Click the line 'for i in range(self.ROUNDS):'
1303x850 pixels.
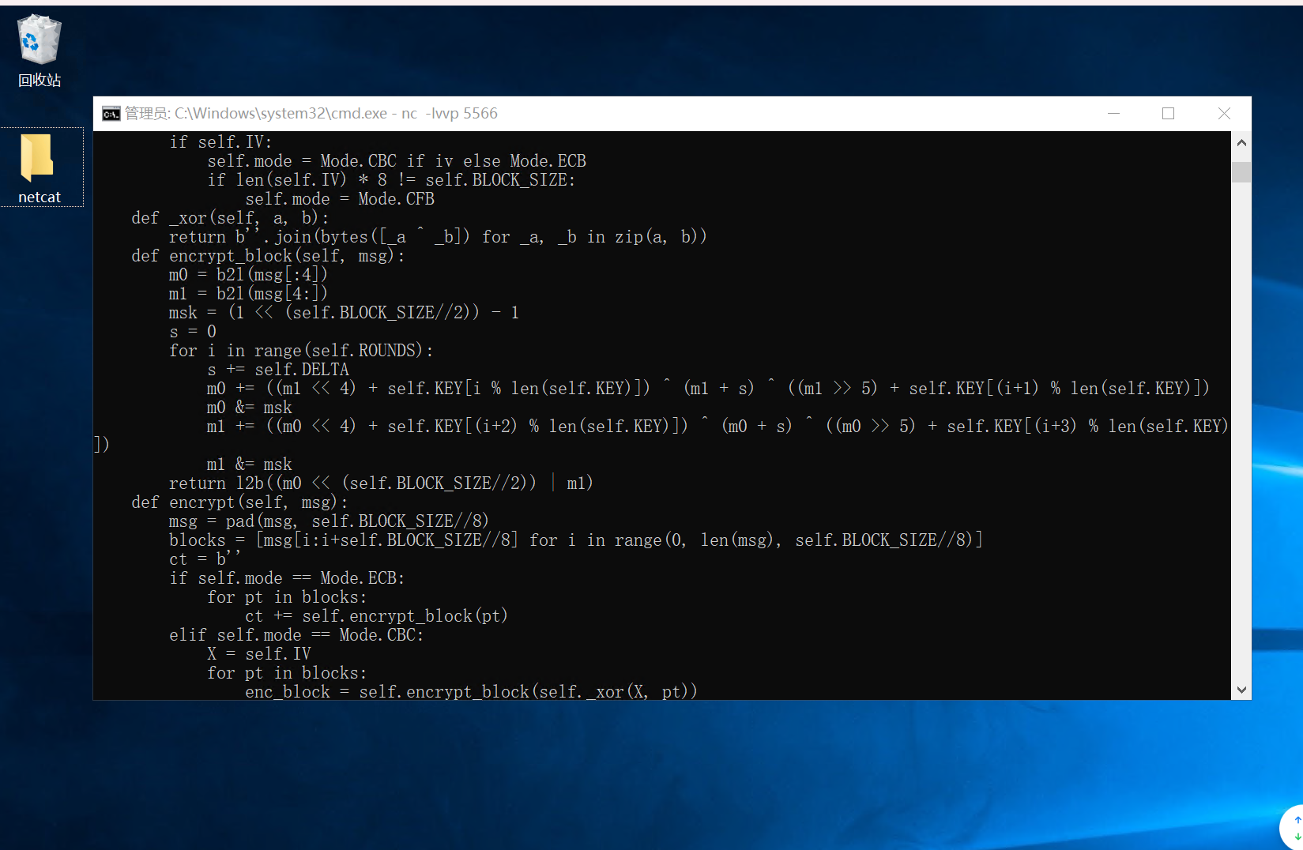point(301,351)
